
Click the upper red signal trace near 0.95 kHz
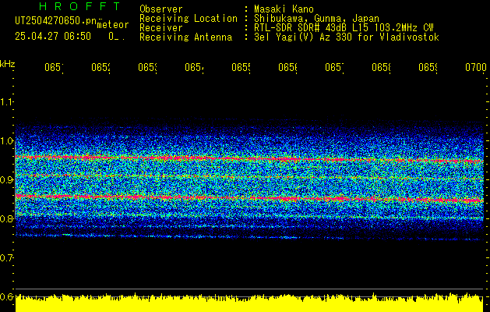pos(249,158)
